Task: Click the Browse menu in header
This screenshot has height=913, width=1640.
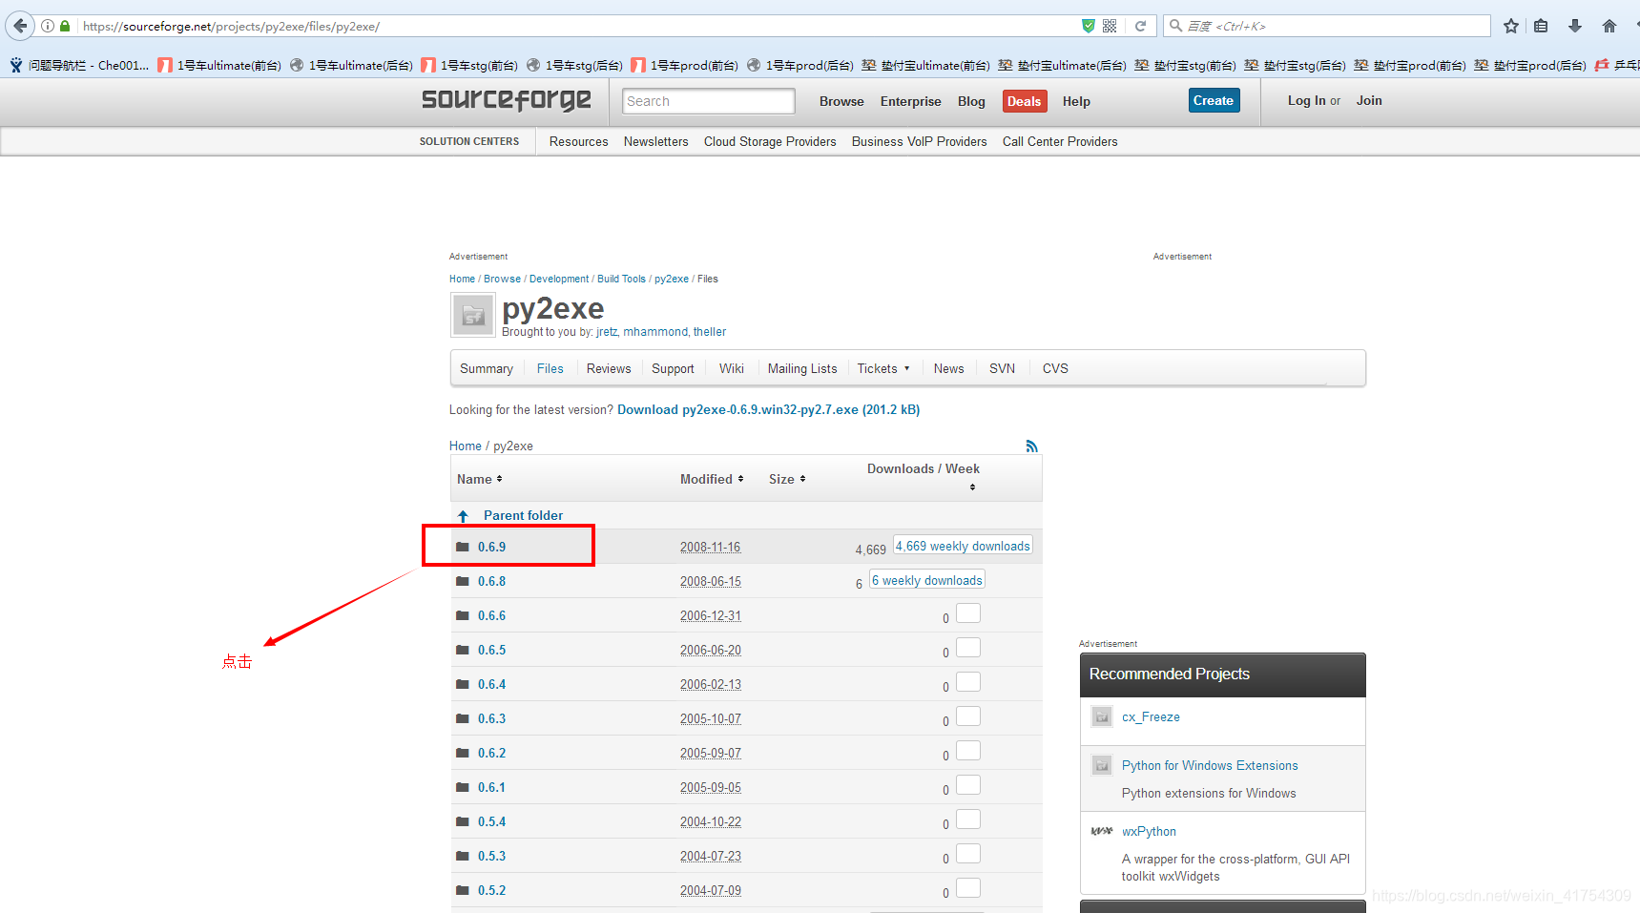Action: pyautogui.click(x=841, y=101)
